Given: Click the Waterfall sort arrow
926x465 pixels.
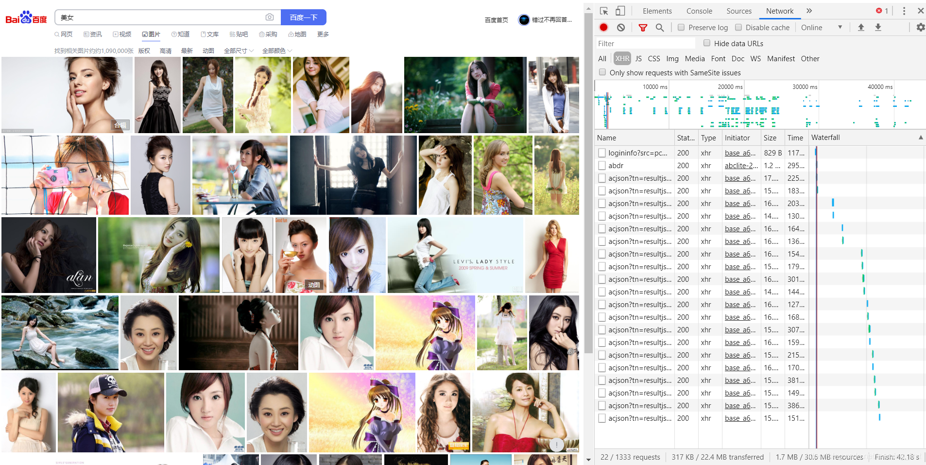Looking at the screenshot, I should pyautogui.click(x=920, y=138).
